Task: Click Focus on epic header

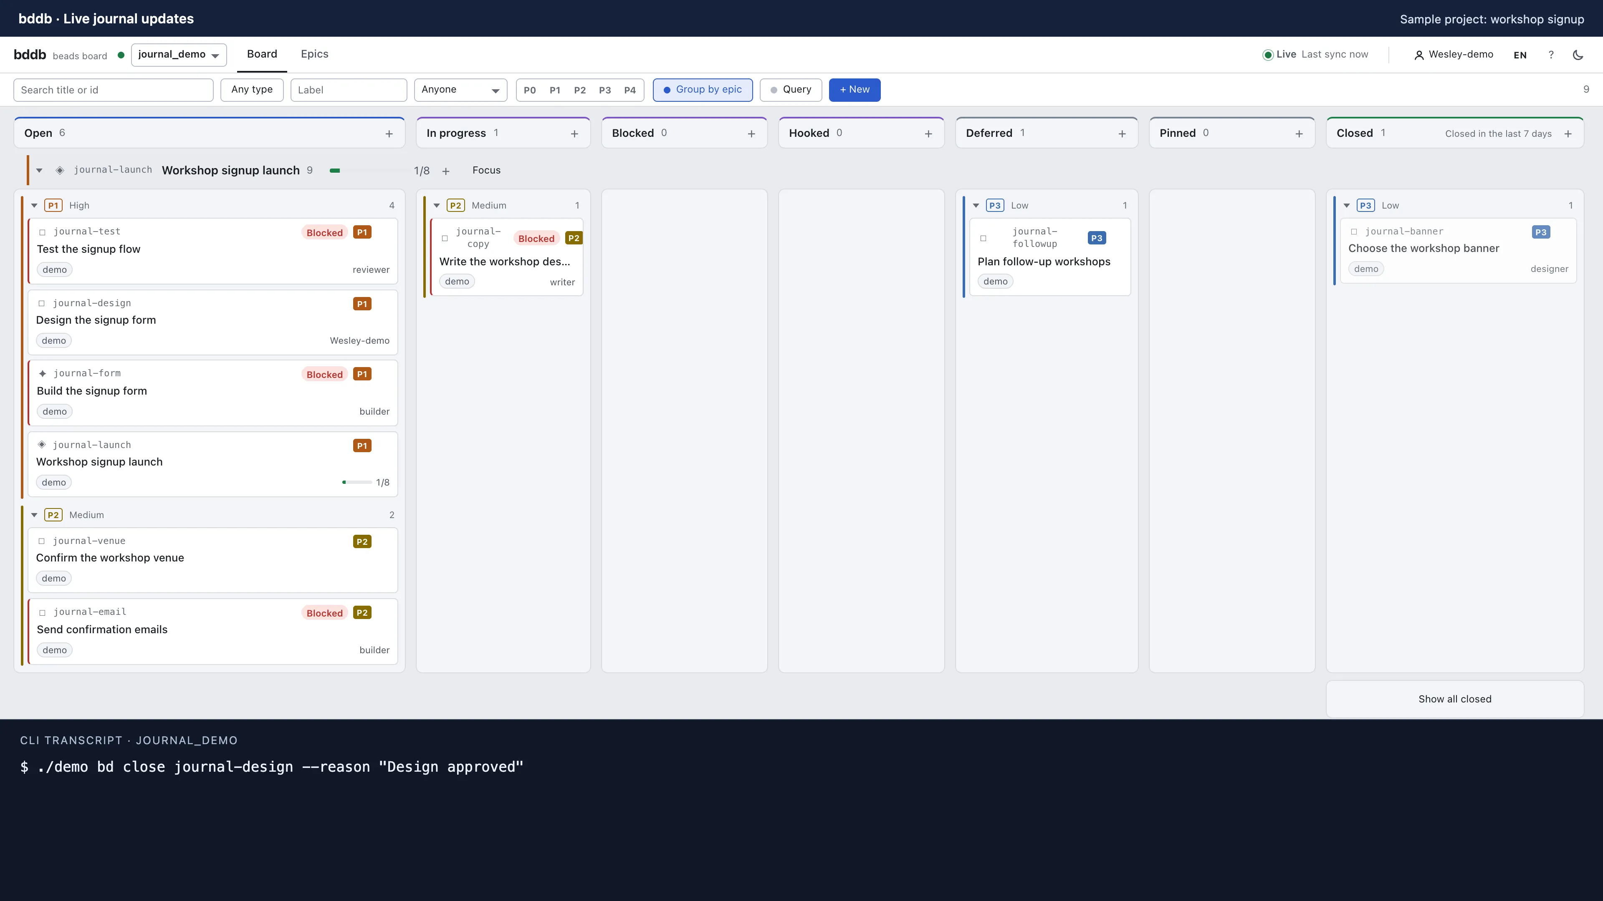Action: (x=486, y=170)
